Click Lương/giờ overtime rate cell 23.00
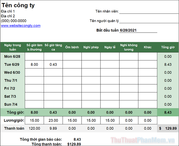Screen dimensions: 179x146 point(53,120)
